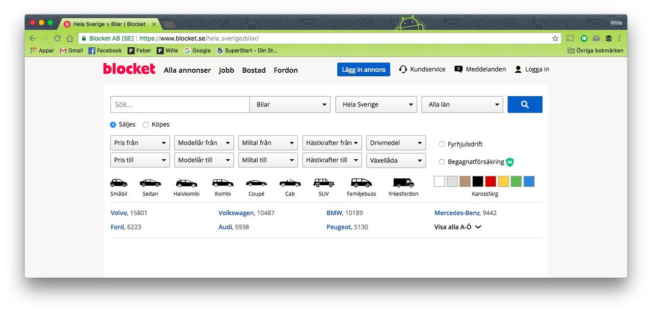Screen dimensions: 652x313
Task: Choose the Yrkesfordon truck icon
Action: click(x=403, y=183)
